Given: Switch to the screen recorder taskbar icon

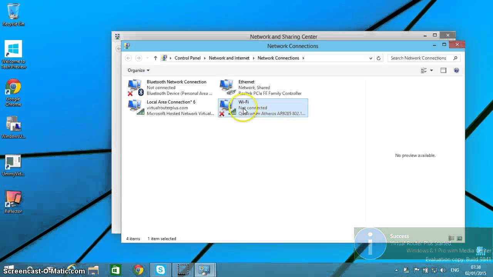Looking at the screenshot, I should coord(183,270).
